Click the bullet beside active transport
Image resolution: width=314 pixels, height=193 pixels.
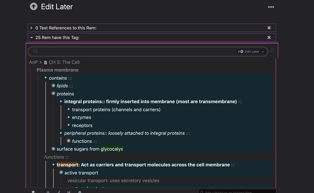(x=61, y=173)
